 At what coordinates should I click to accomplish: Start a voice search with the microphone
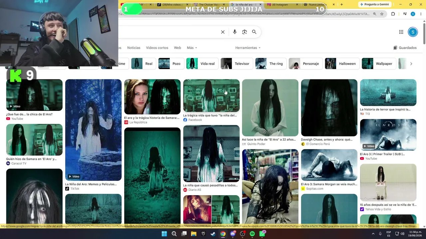coord(235,32)
